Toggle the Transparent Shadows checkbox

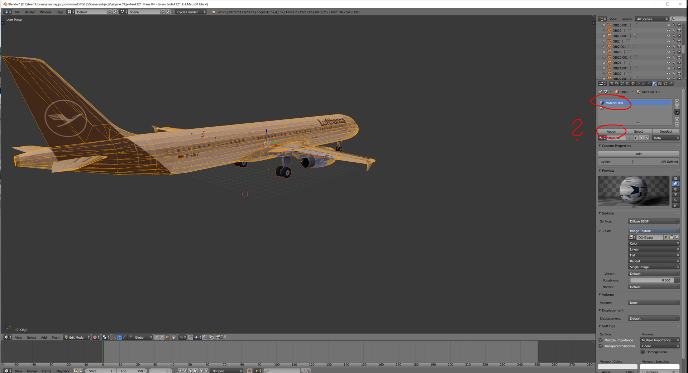601,346
